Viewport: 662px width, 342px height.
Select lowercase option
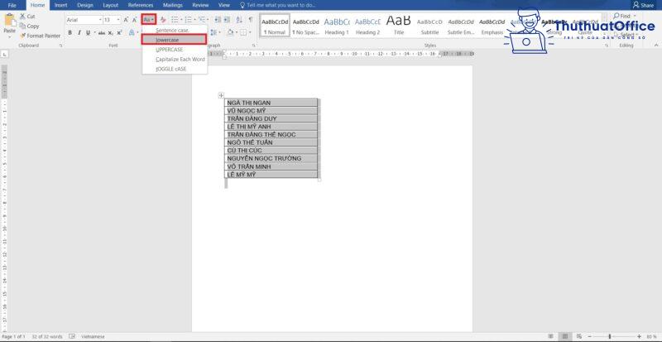point(175,39)
